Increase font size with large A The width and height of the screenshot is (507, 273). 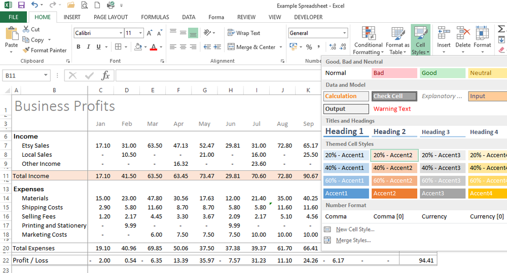click(x=150, y=33)
